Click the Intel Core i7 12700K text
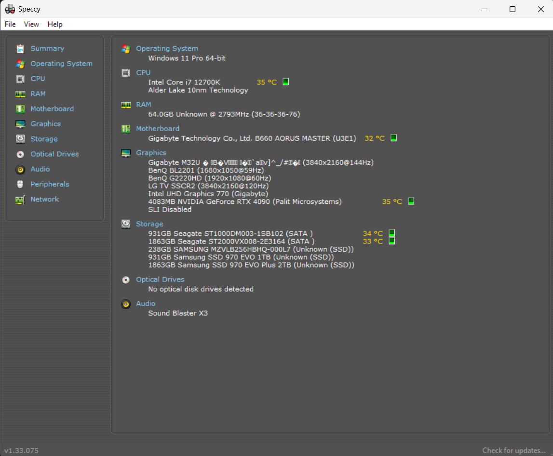The width and height of the screenshot is (553, 456). pos(184,82)
